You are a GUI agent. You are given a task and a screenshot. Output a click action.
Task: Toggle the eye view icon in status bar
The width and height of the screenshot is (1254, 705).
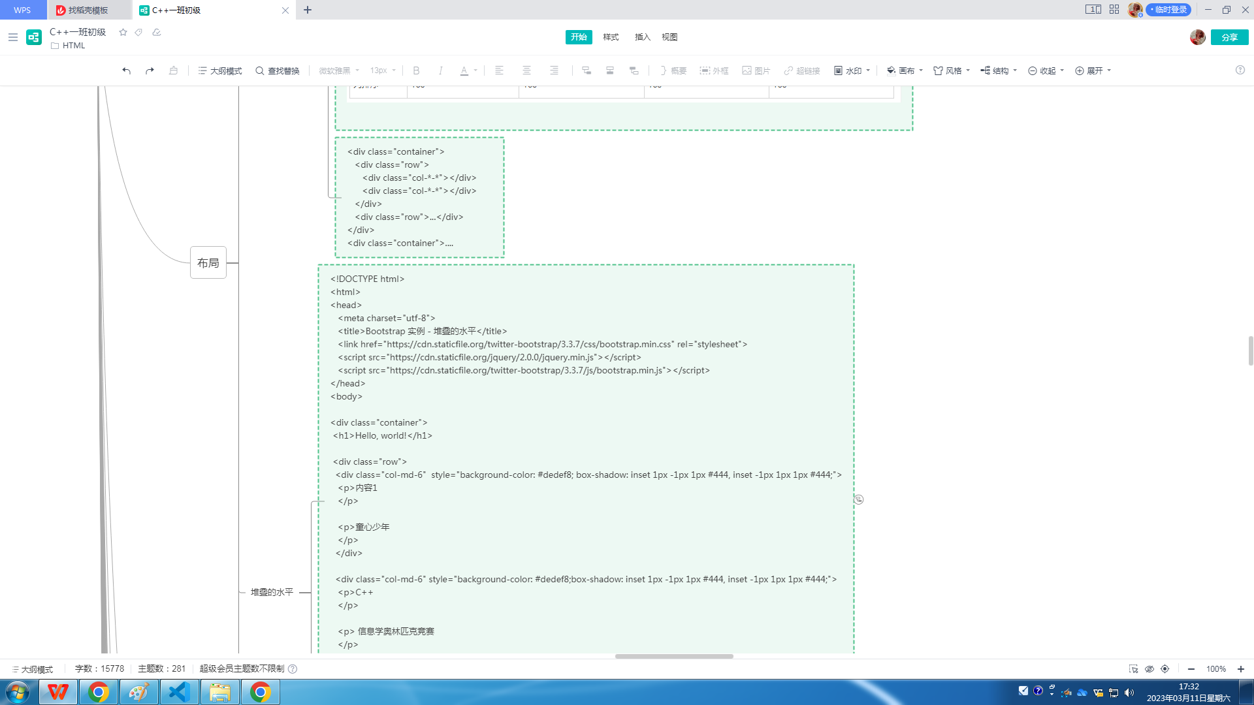(1149, 668)
